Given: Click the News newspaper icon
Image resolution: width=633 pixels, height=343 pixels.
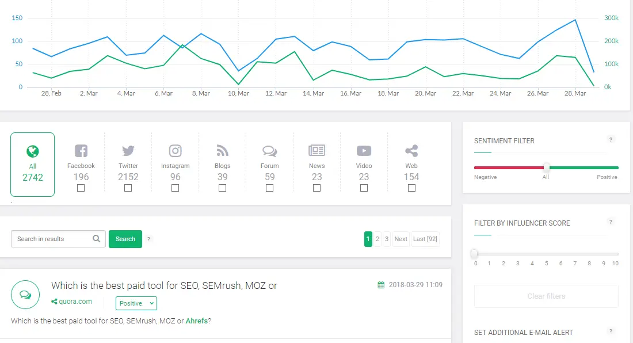Looking at the screenshot, I should tap(317, 151).
